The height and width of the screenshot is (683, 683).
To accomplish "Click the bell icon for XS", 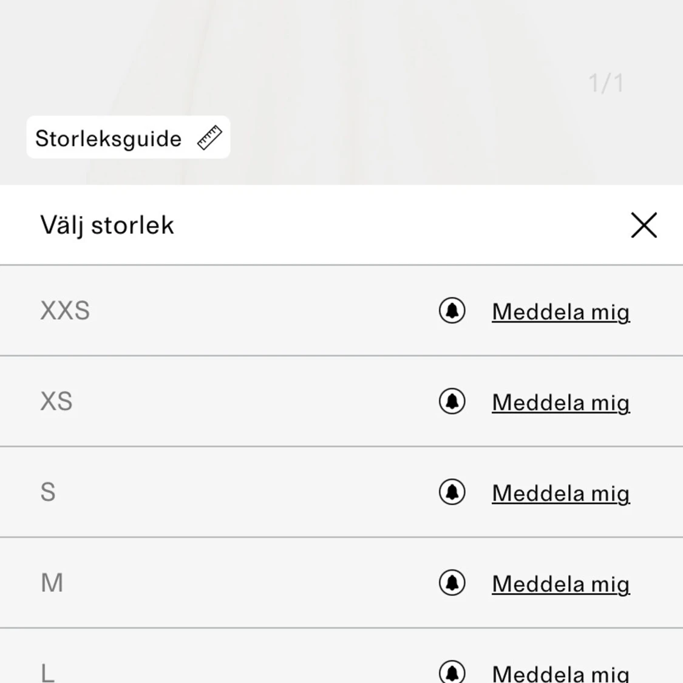I will coord(452,401).
